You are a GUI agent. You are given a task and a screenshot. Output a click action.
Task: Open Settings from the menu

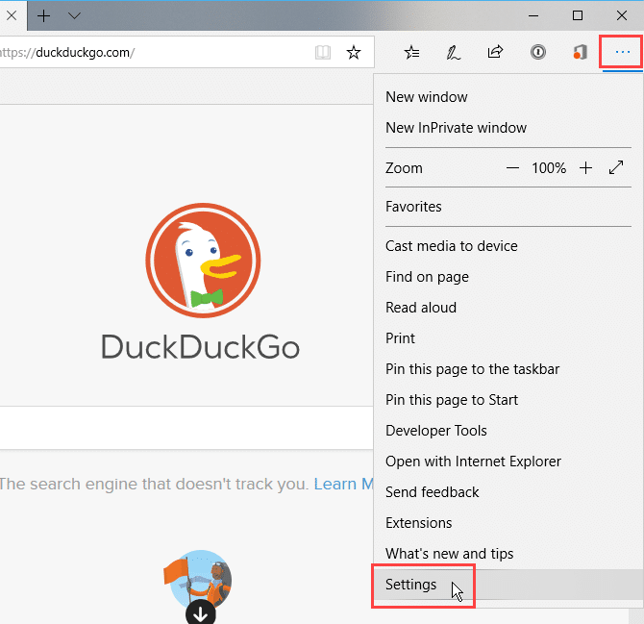point(508,585)
